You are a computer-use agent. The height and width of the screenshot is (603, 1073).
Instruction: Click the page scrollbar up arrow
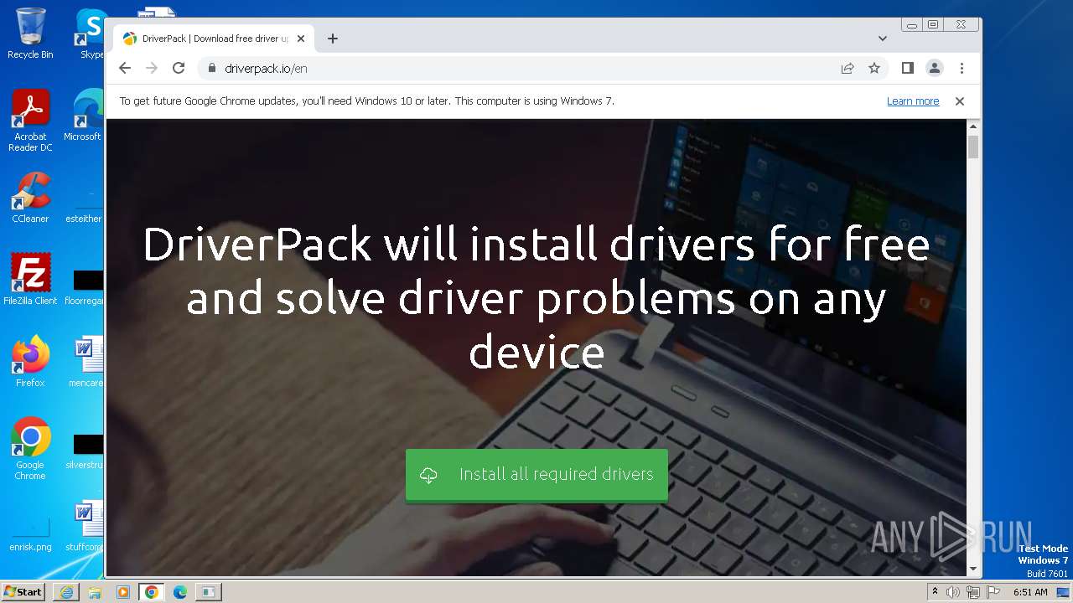click(973, 126)
